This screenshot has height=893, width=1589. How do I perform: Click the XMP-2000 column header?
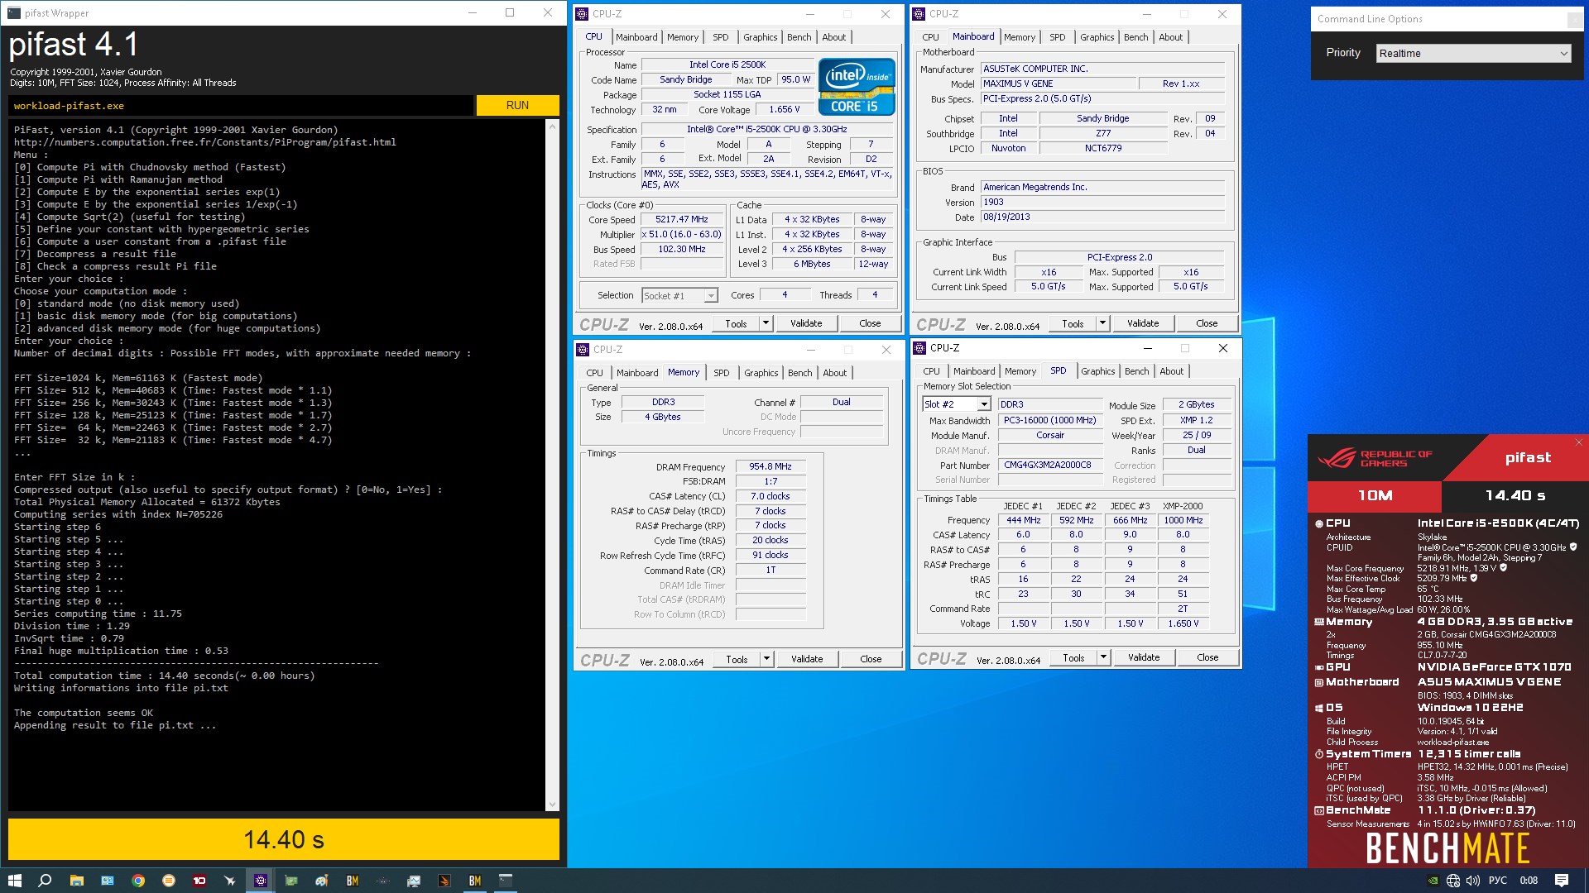(1183, 506)
